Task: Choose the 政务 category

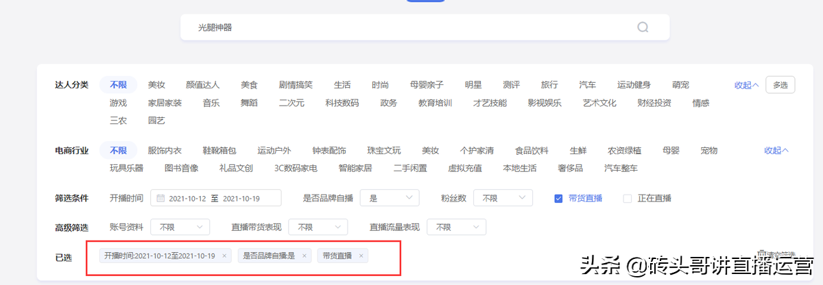Action: tap(389, 103)
